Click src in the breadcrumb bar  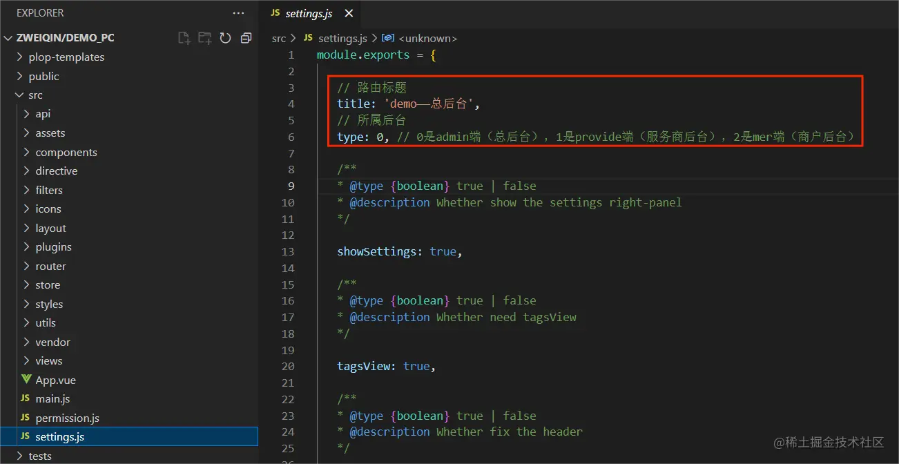(279, 38)
